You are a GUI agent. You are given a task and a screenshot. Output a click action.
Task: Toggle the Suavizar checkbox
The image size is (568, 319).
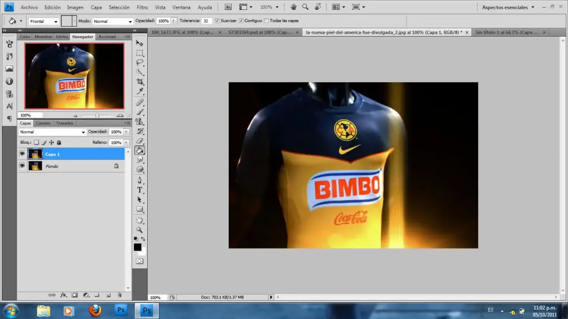(217, 21)
